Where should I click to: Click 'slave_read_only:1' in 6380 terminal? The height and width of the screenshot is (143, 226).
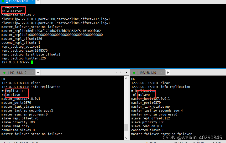(x=17, y=126)
